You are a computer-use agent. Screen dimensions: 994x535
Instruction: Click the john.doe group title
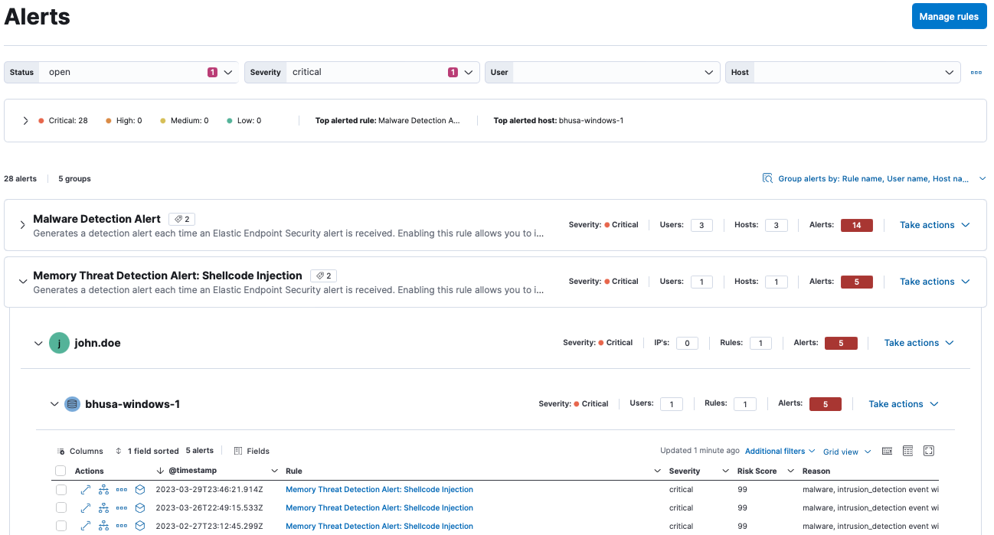pyautogui.click(x=97, y=343)
